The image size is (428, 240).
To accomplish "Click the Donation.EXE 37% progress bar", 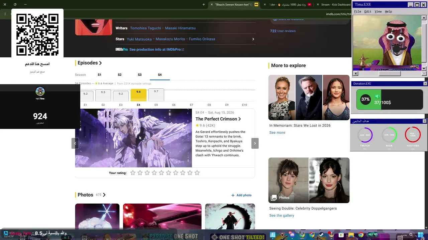I will point(390,99).
